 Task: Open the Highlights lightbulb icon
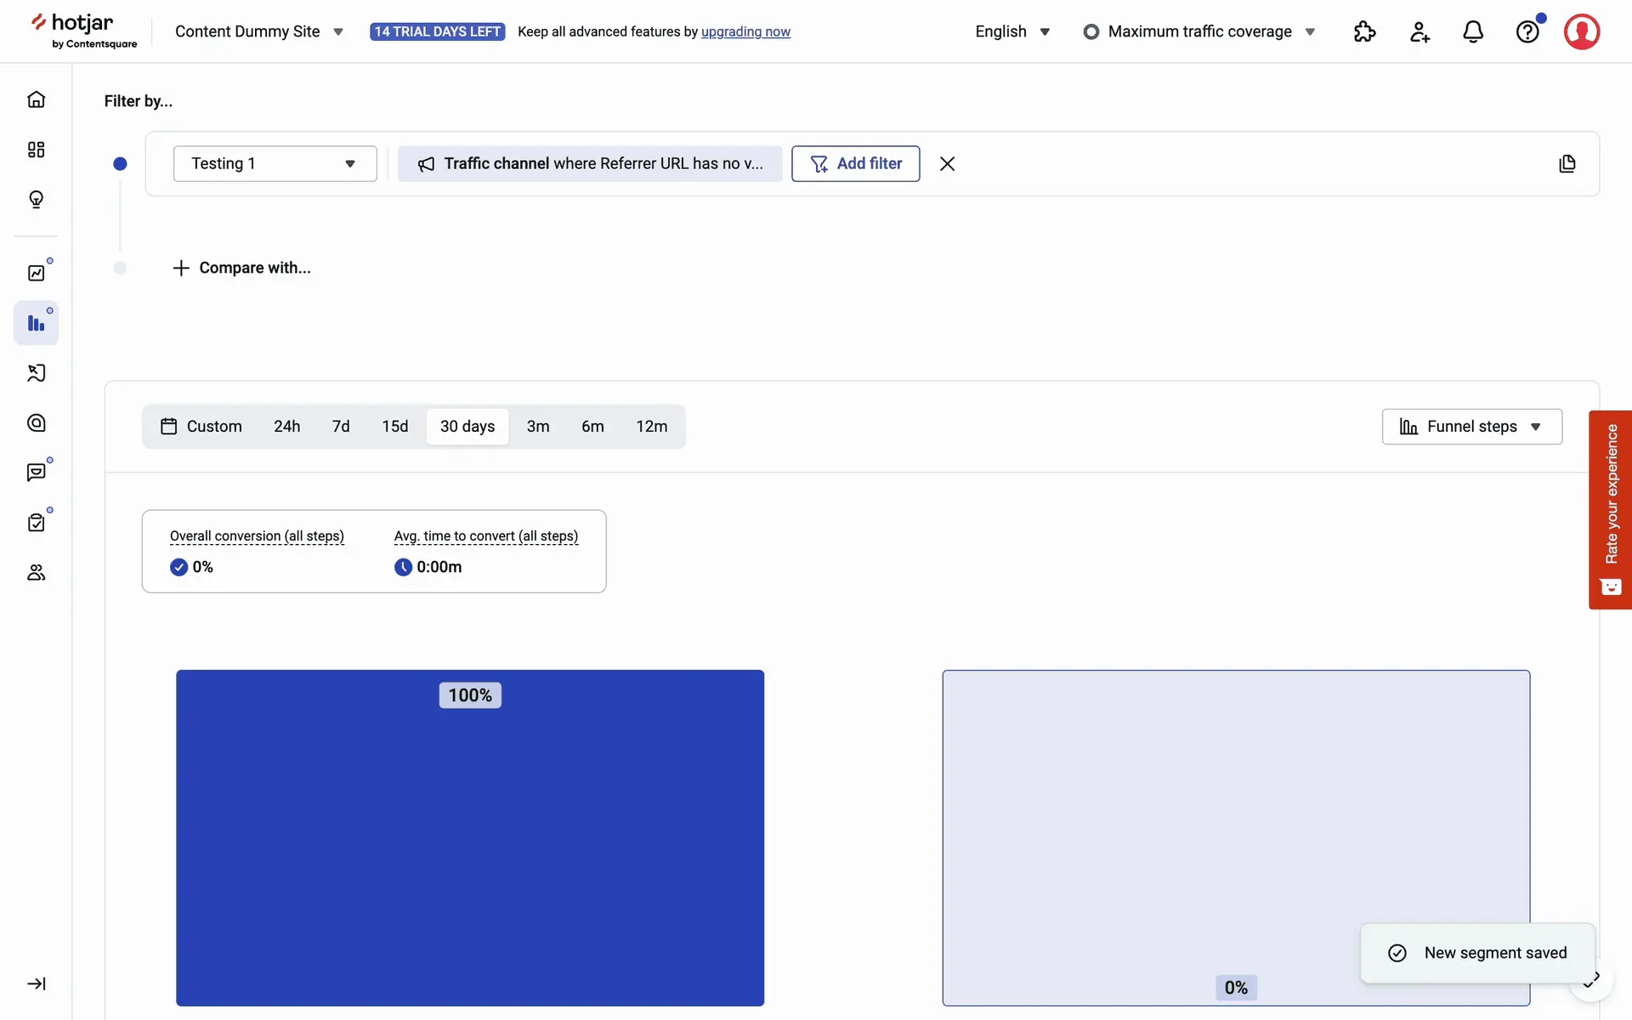(36, 200)
